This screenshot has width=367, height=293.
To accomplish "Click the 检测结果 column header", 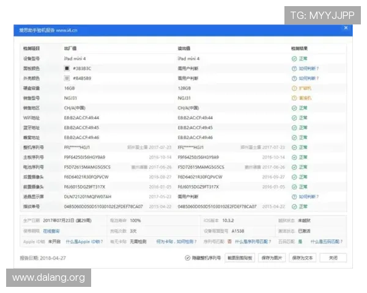I will (299, 48).
